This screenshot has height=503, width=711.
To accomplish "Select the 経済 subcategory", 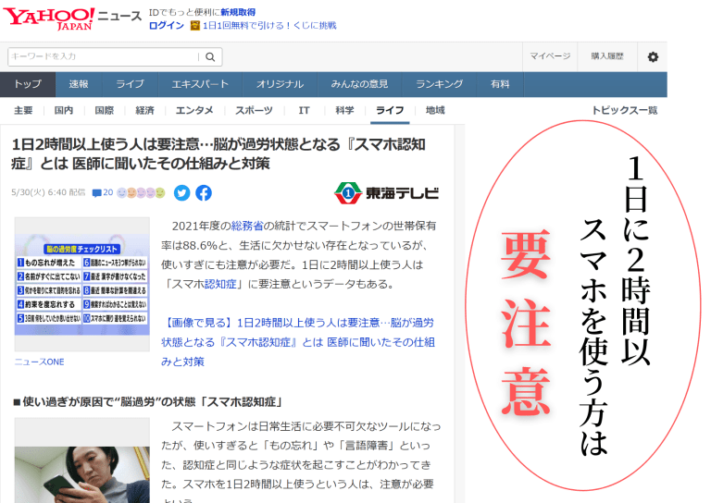I will point(144,111).
